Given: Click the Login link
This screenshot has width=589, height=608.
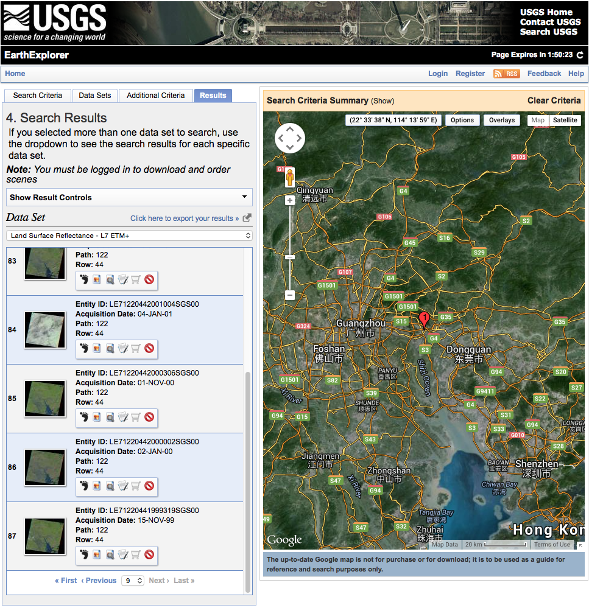Looking at the screenshot, I should click(438, 74).
